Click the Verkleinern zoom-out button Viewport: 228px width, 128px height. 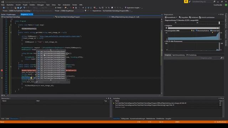click(x=194, y=17)
